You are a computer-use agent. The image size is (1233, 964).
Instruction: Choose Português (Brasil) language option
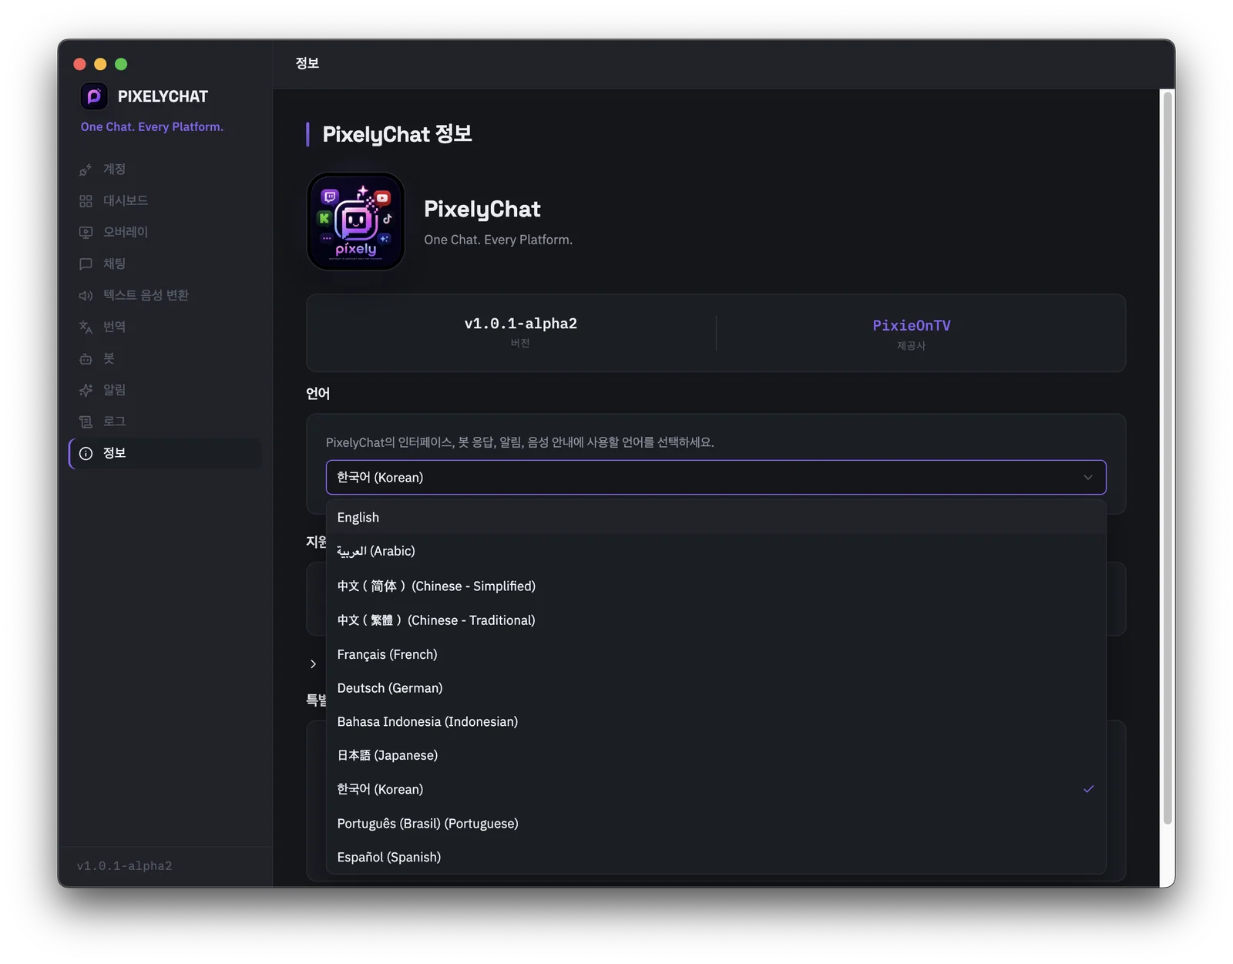tap(716, 824)
